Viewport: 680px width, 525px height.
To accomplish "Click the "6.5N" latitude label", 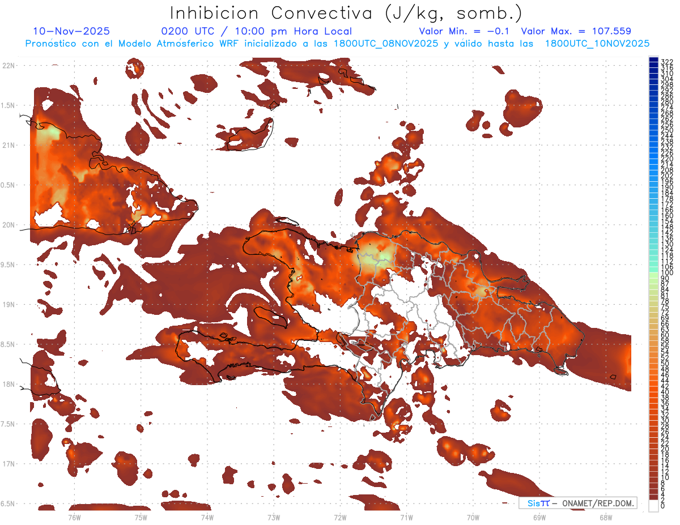I will coord(8,503).
